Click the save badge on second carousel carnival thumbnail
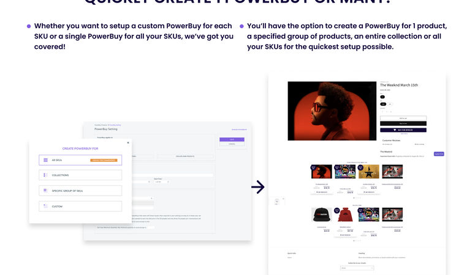Viewport: 475px width, 275px height. tap(360, 210)
